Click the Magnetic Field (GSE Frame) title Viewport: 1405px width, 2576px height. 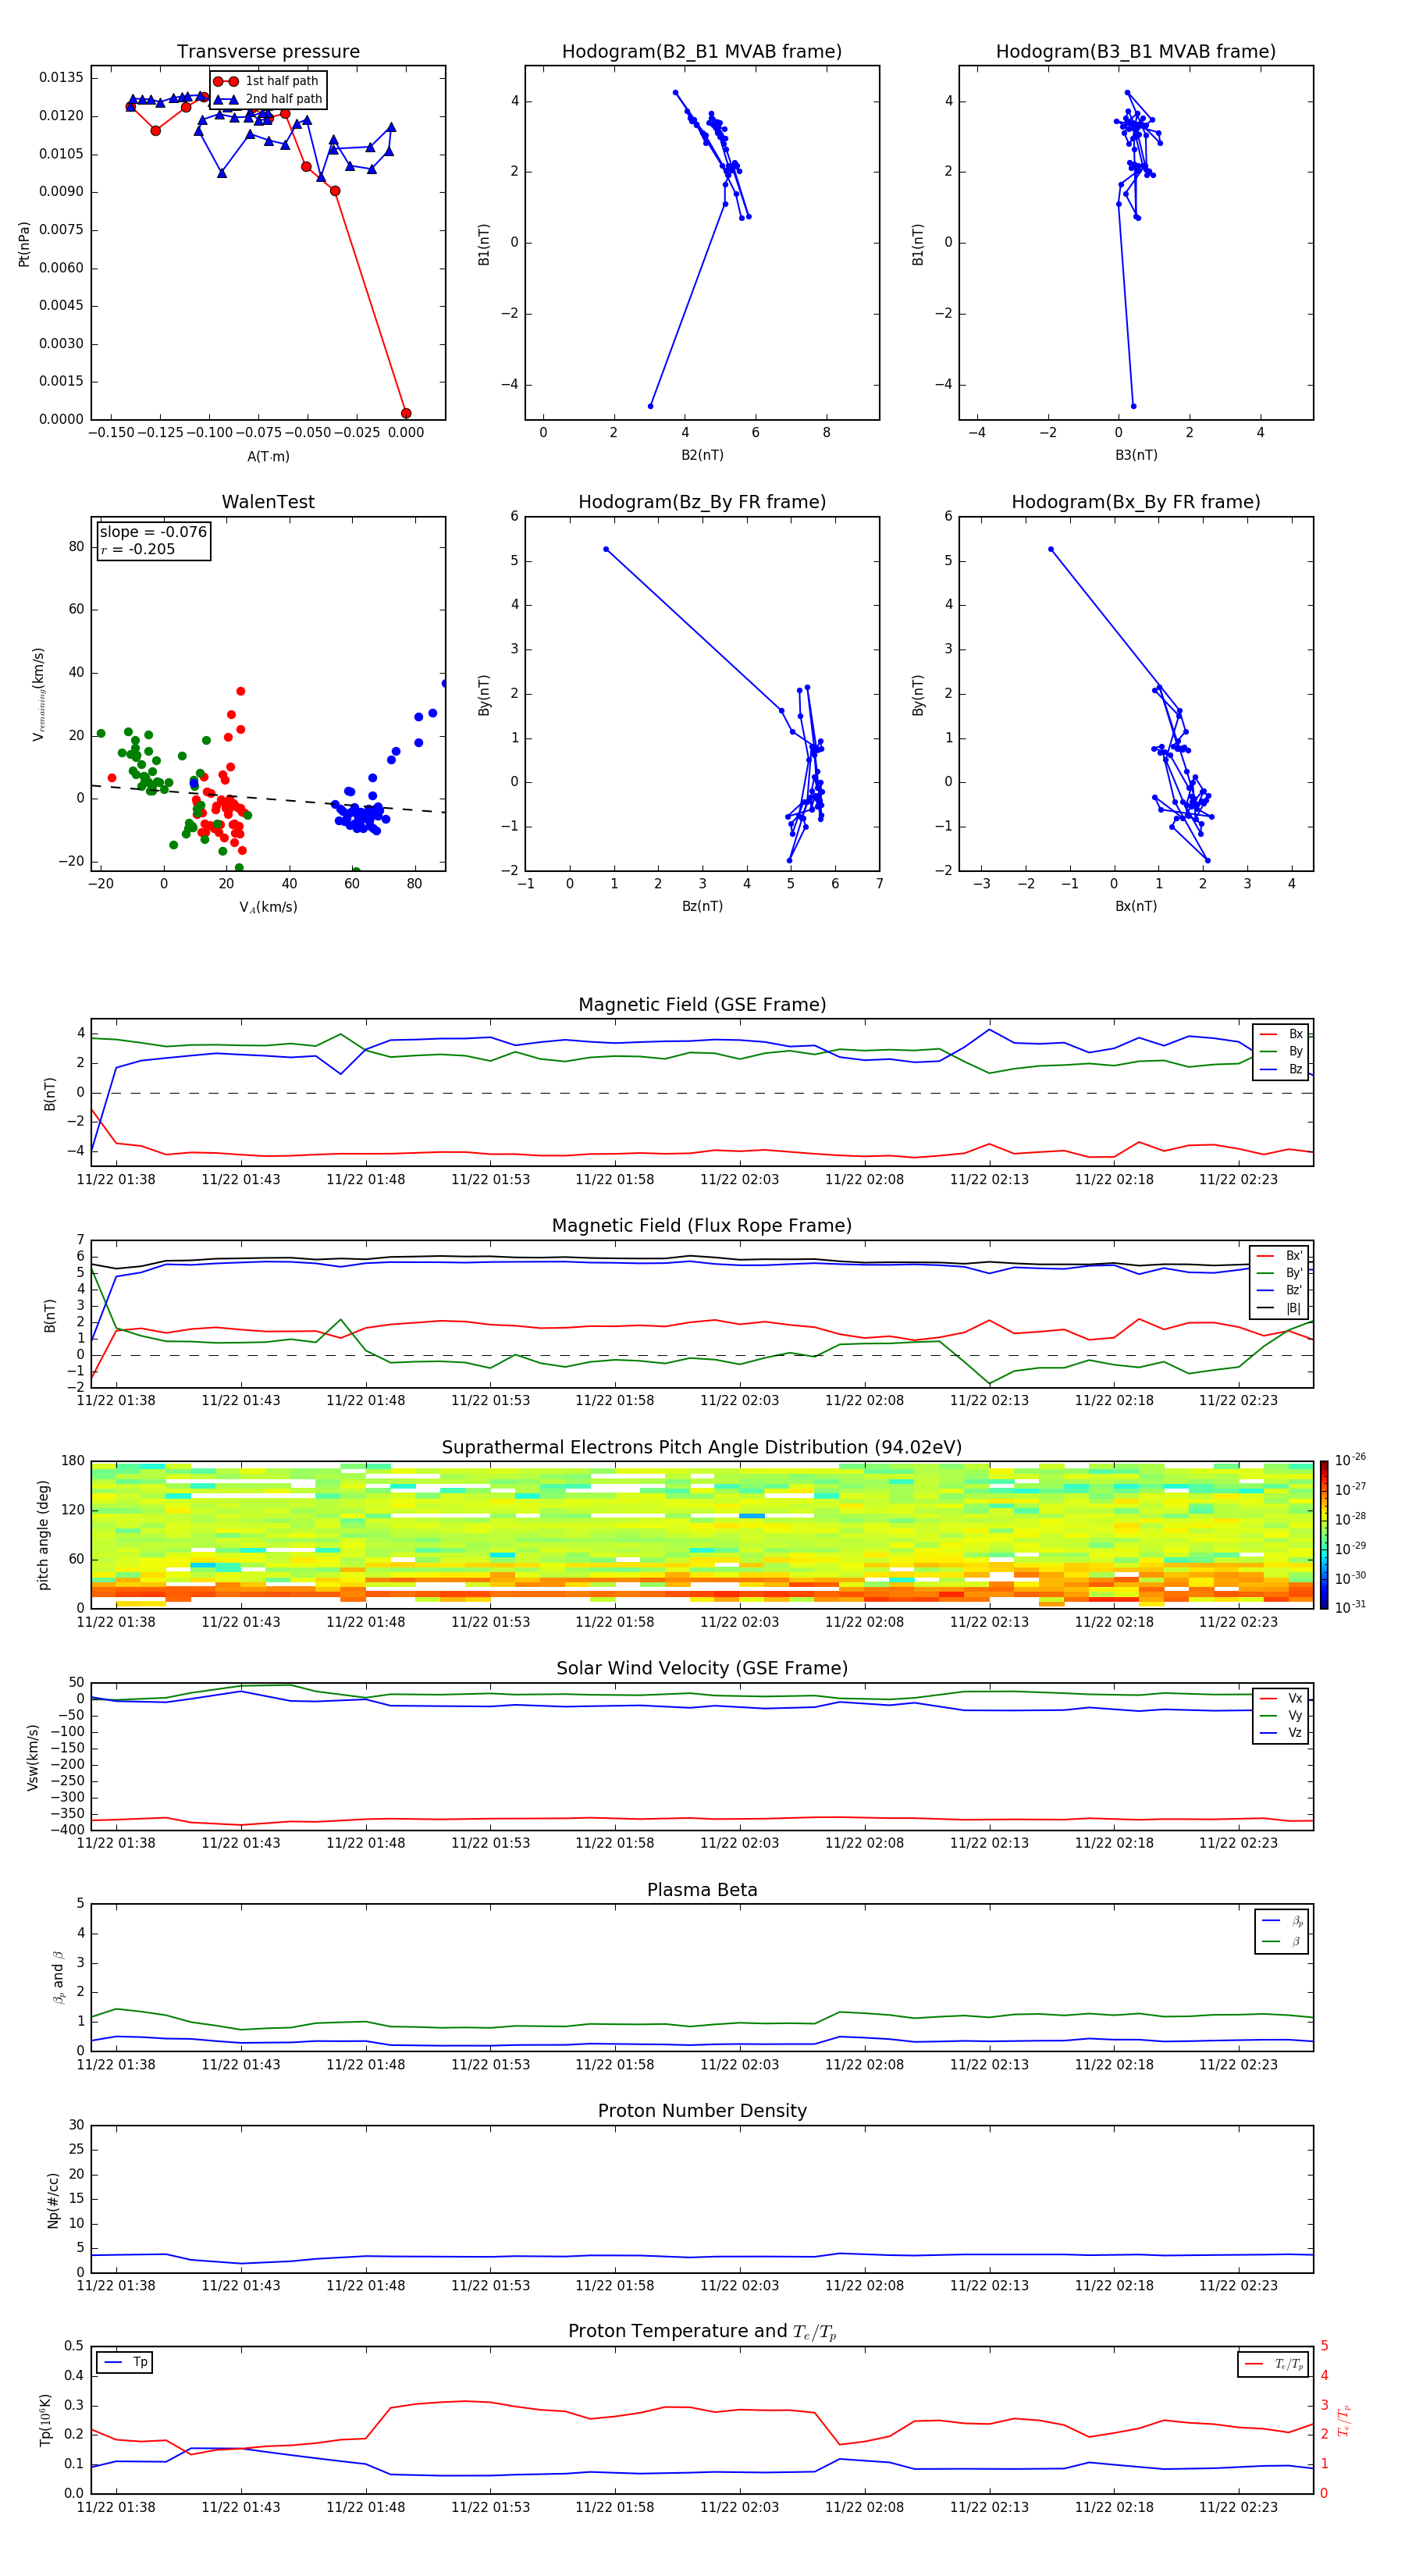(x=702, y=1005)
